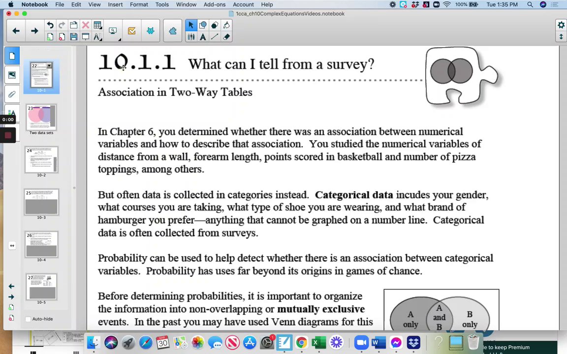
Task: Open the Edit menu
Action: 76,4
